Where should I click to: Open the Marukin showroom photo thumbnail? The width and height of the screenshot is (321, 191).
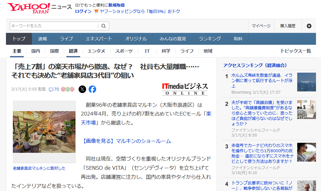[x=44, y=132]
